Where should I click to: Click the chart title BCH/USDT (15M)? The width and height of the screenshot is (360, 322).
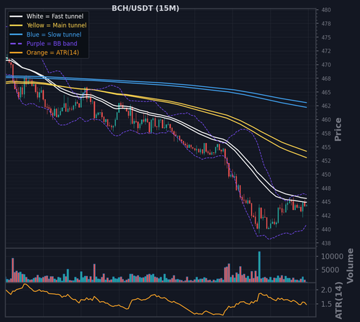click(145, 9)
